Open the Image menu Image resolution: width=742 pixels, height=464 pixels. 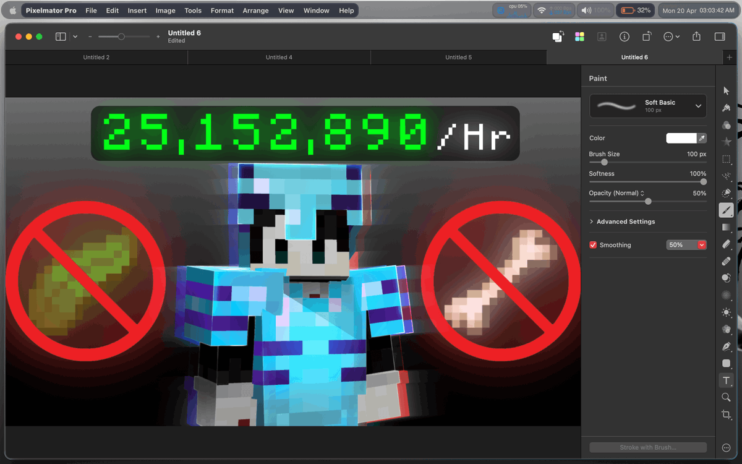coord(165,11)
